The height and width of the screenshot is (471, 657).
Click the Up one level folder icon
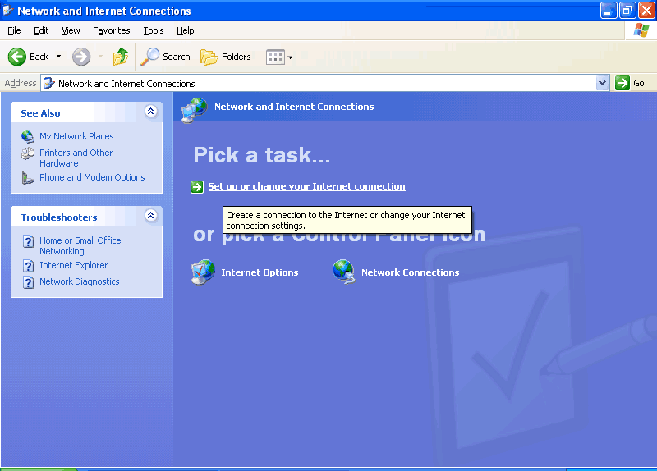point(120,57)
